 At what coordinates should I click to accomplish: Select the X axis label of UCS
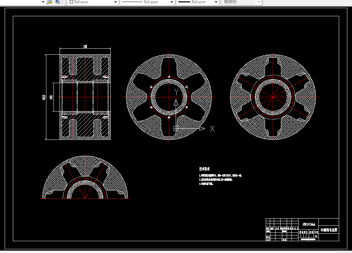point(212,129)
